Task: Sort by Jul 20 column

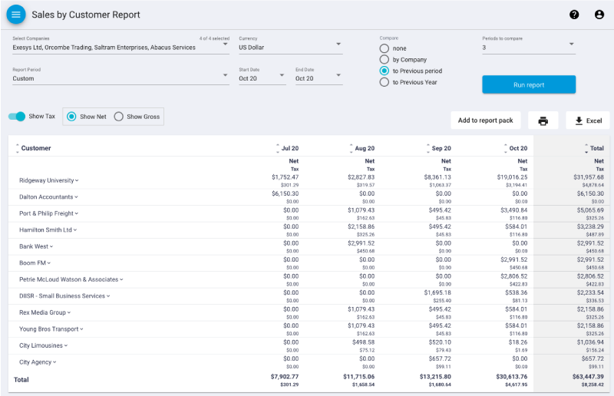Action: point(287,148)
